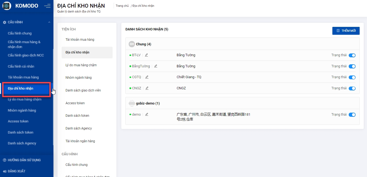Screen dimensions: 367x177
Task: Click edit pencil icon for BT-LV warehouse
Action: 146,55
